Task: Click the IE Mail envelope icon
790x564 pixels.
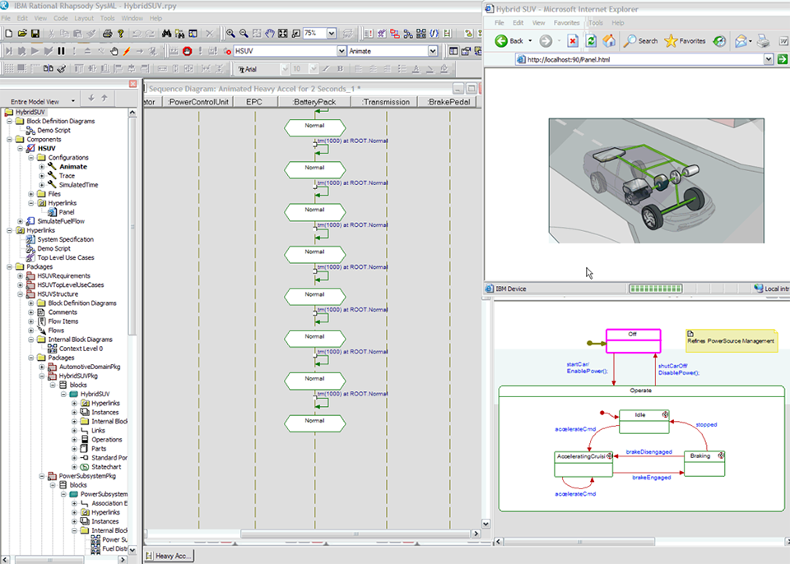Action: [741, 41]
